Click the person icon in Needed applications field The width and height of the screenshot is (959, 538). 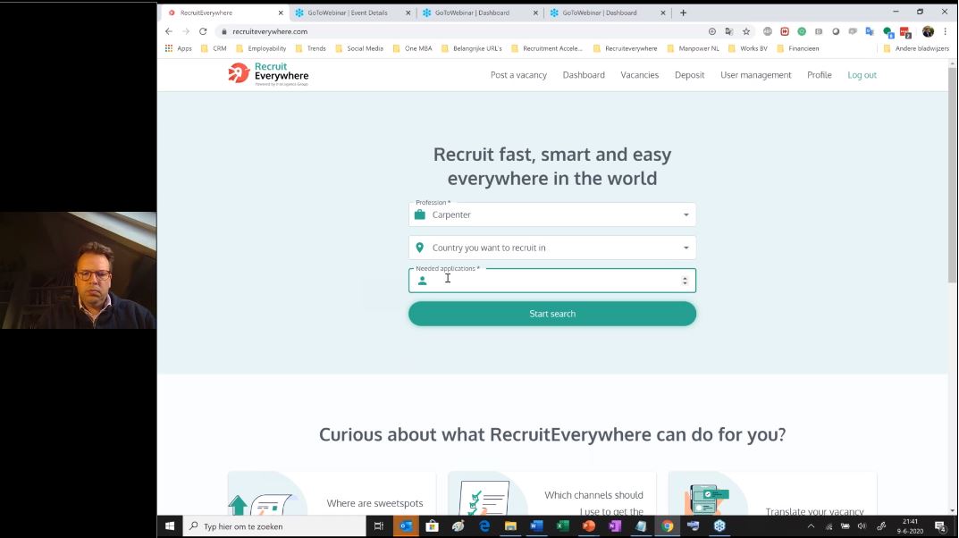tap(421, 280)
